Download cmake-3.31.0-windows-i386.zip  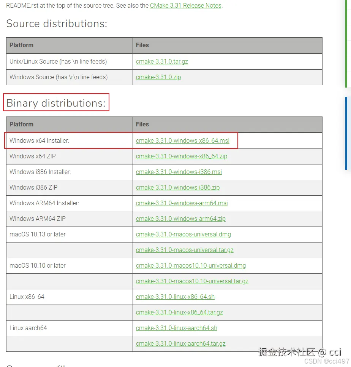click(178, 187)
